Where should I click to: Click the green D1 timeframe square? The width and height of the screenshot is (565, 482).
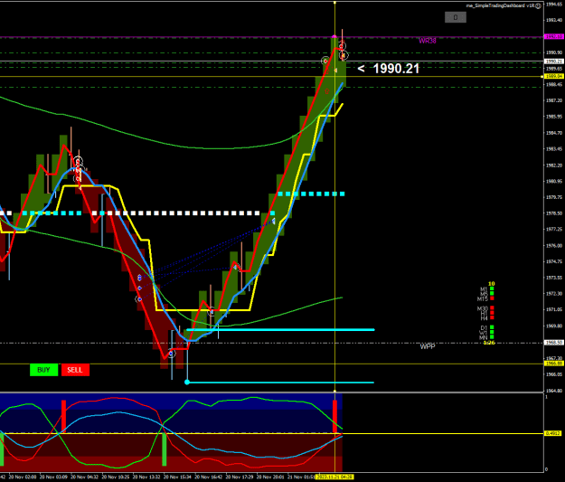point(492,327)
